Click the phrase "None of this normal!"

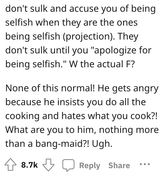click(50, 88)
